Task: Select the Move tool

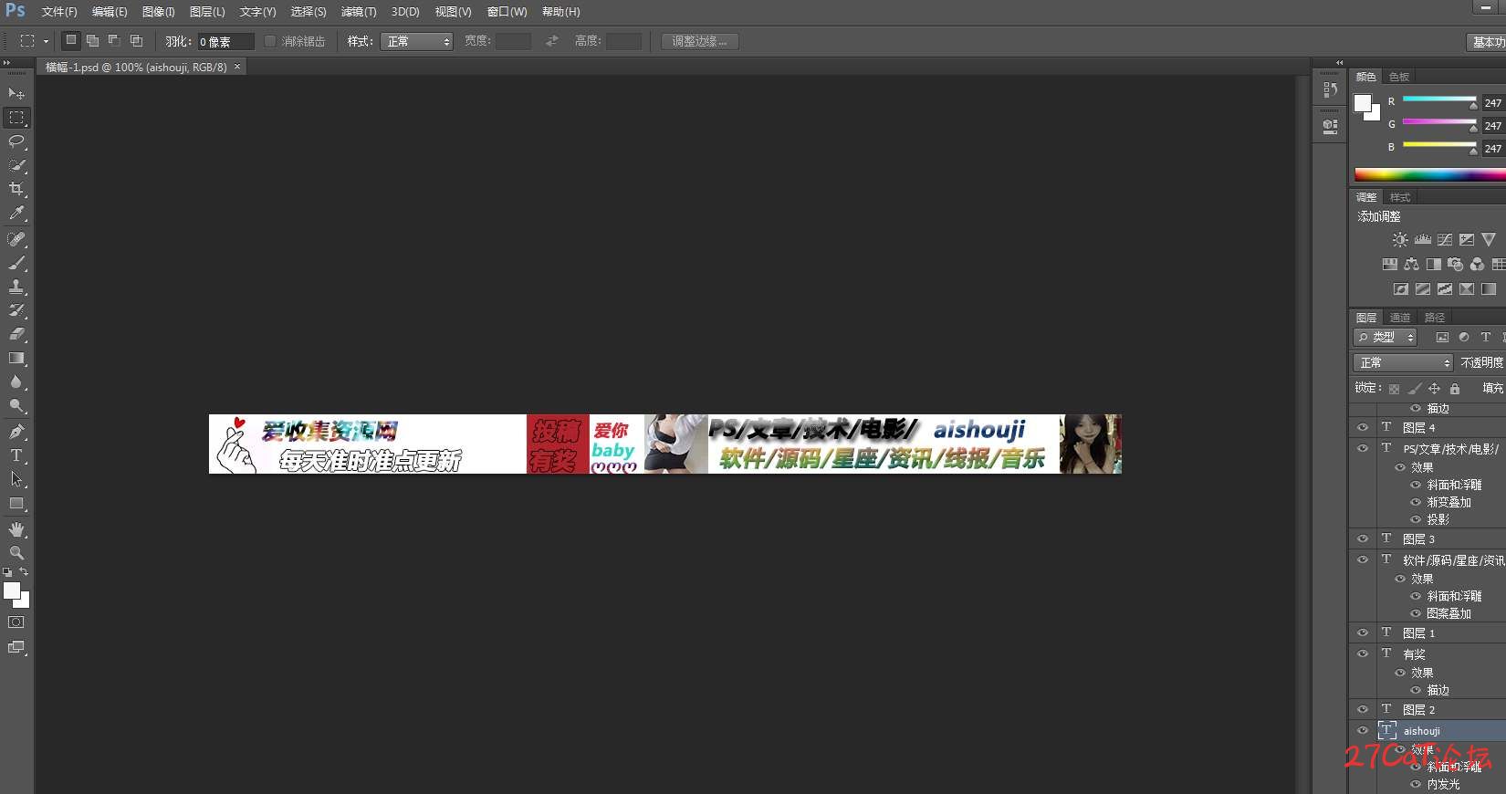Action: [16, 94]
